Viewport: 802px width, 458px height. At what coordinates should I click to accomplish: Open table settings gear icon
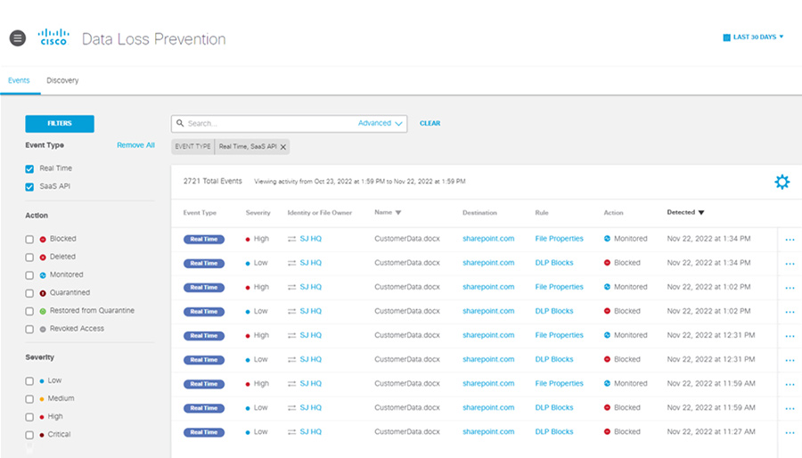click(x=782, y=182)
